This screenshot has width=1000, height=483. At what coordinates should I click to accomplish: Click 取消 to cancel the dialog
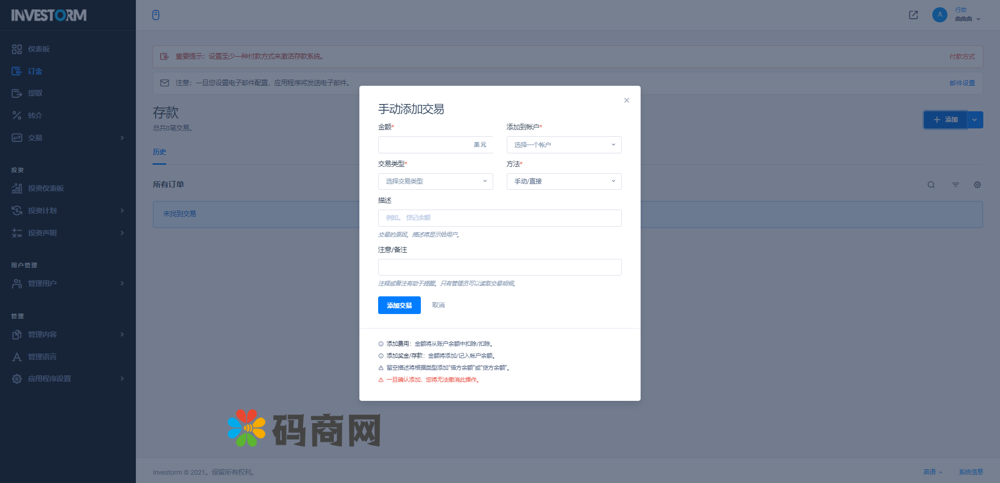coord(438,305)
